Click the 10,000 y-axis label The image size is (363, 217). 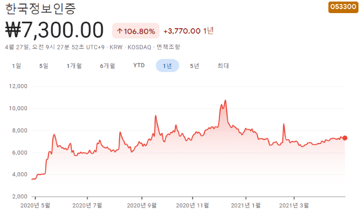[18, 108]
